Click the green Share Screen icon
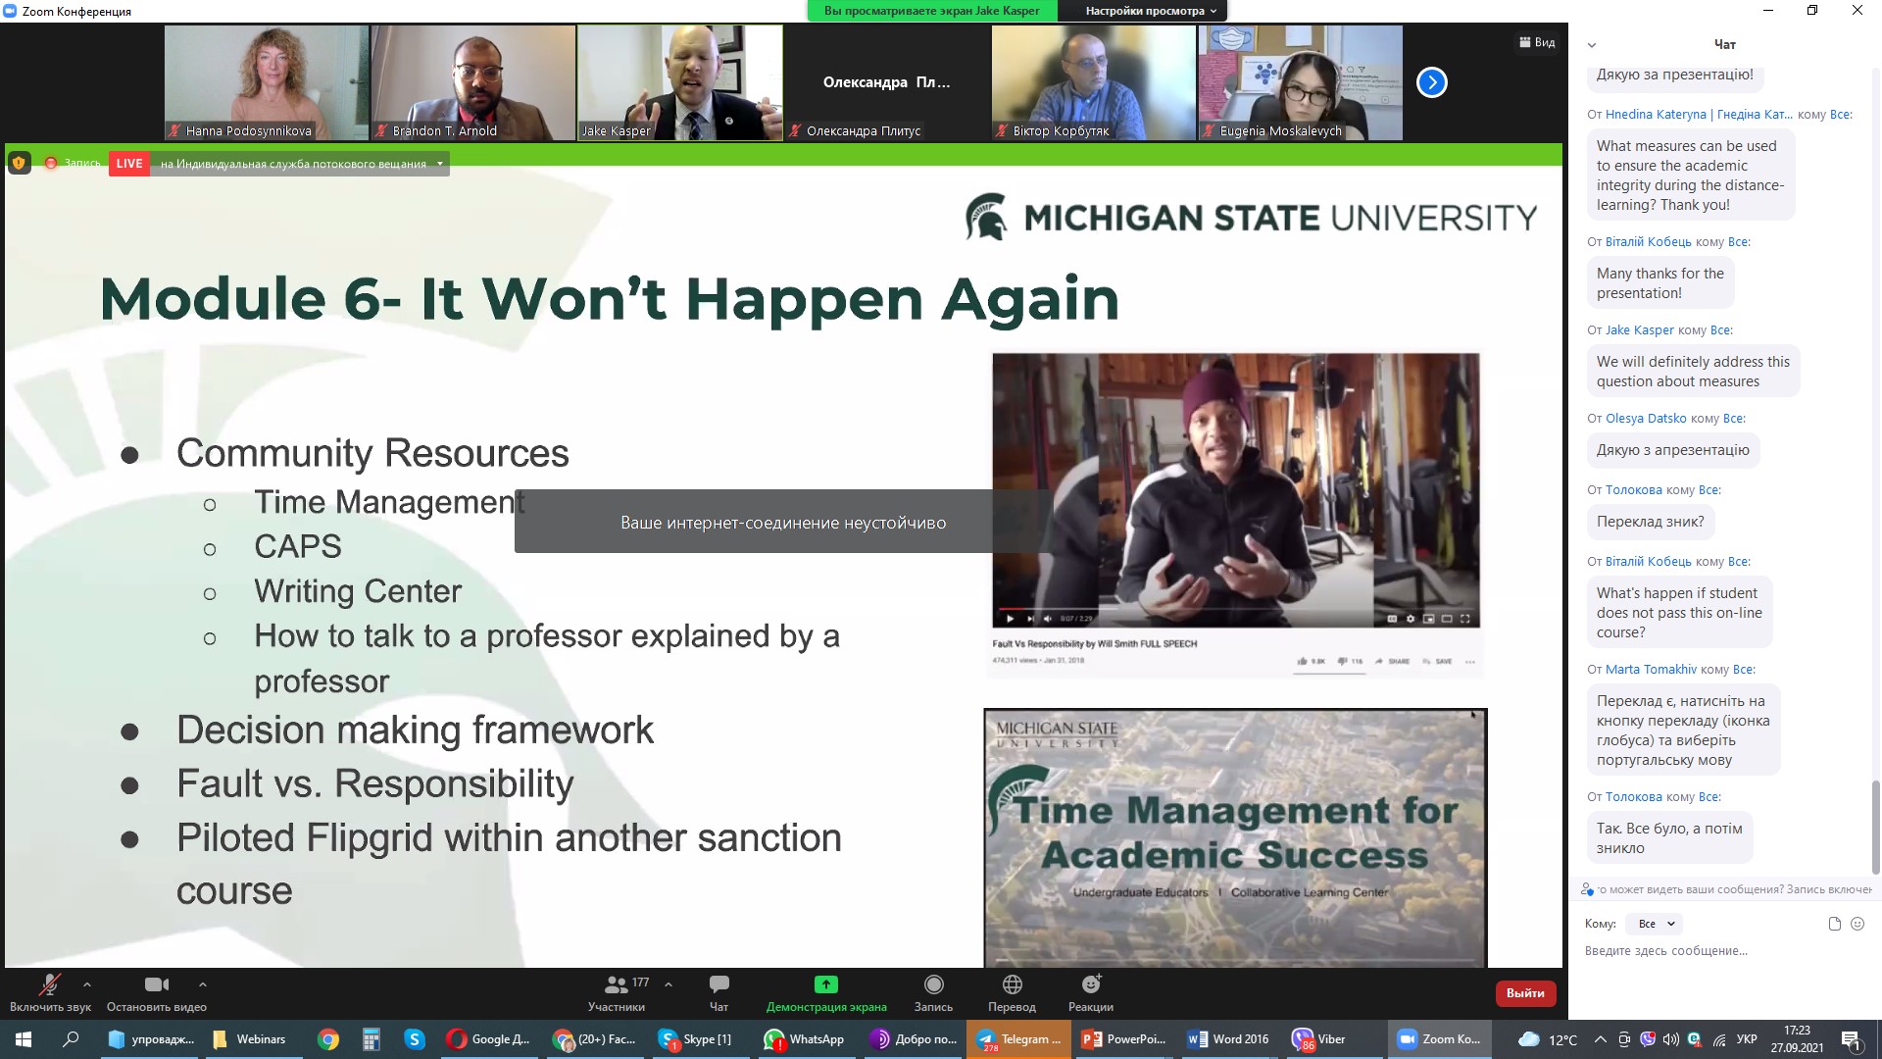This screenshot has width=1882, height=1059. [825, 984]
